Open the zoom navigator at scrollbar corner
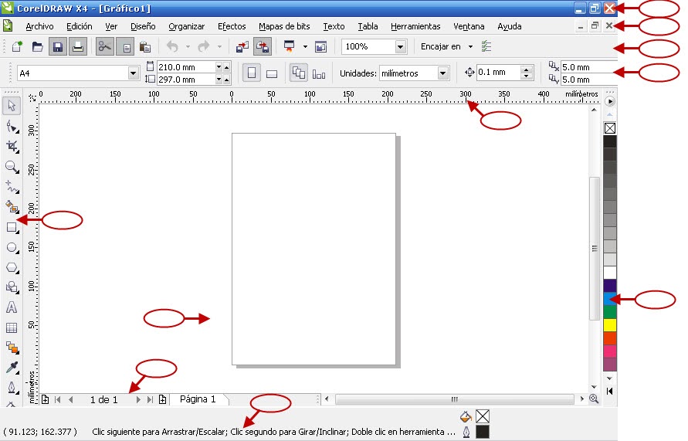688x441 pixels. click(x=594, y=399)
